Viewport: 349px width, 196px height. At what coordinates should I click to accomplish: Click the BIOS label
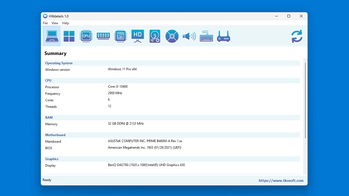[49, 148]
